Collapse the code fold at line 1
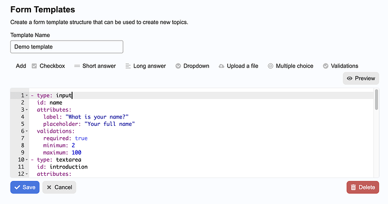This screenshot has height=204, width=388. point(27,96)
